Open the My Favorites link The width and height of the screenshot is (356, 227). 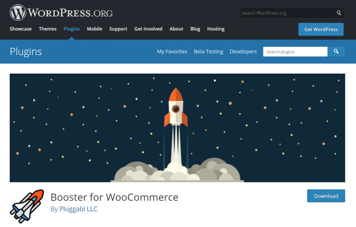pyautogui.click(x=172, y=51)
